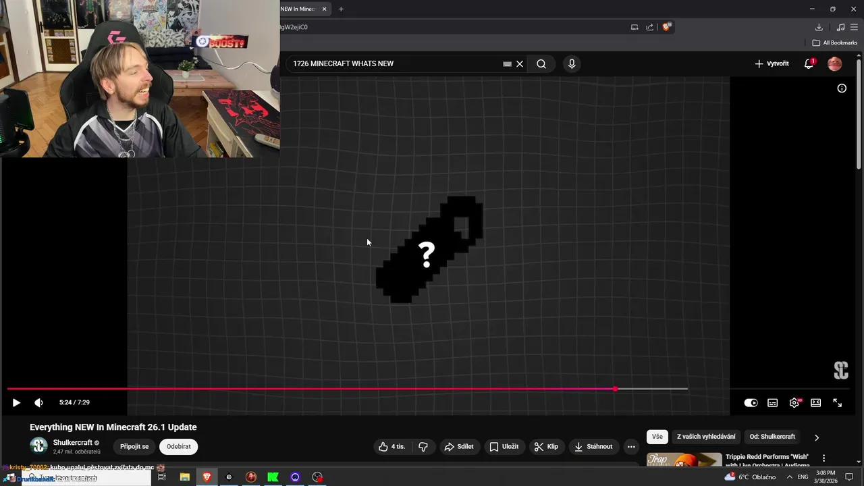Open Brave media playlist music icon
Image resolution: width=864 pixels, height=486 pixels.
(840, 27)
